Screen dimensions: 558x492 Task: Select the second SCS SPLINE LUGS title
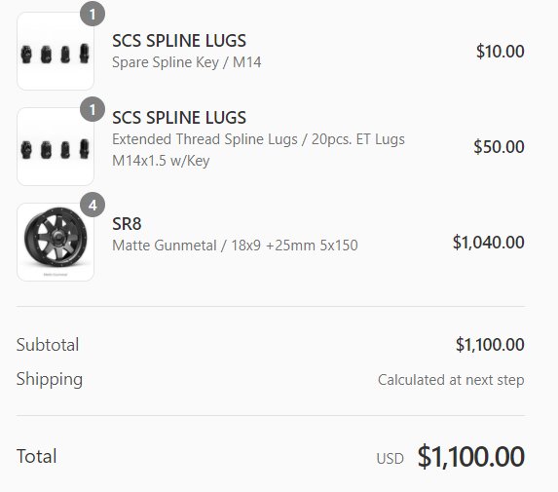[179, 118]
